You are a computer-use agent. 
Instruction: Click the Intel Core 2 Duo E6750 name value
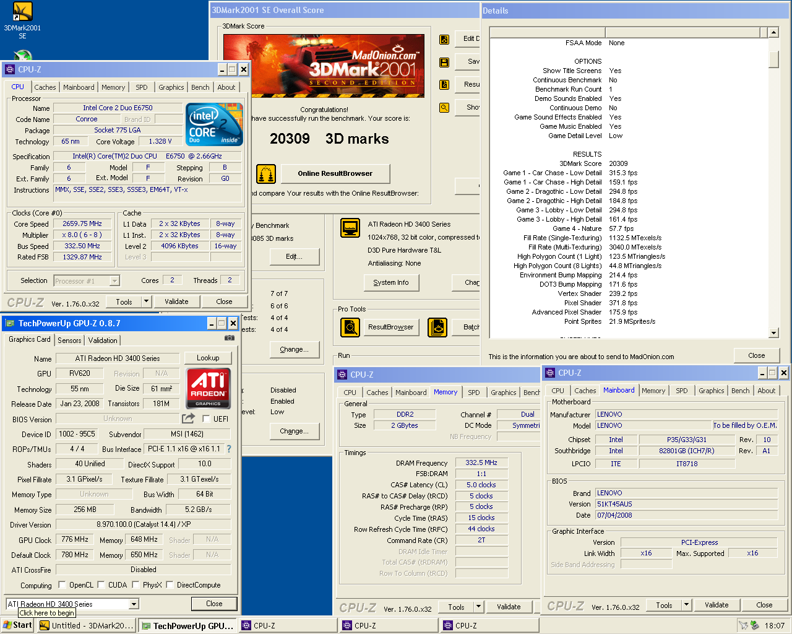coord(118,108)
